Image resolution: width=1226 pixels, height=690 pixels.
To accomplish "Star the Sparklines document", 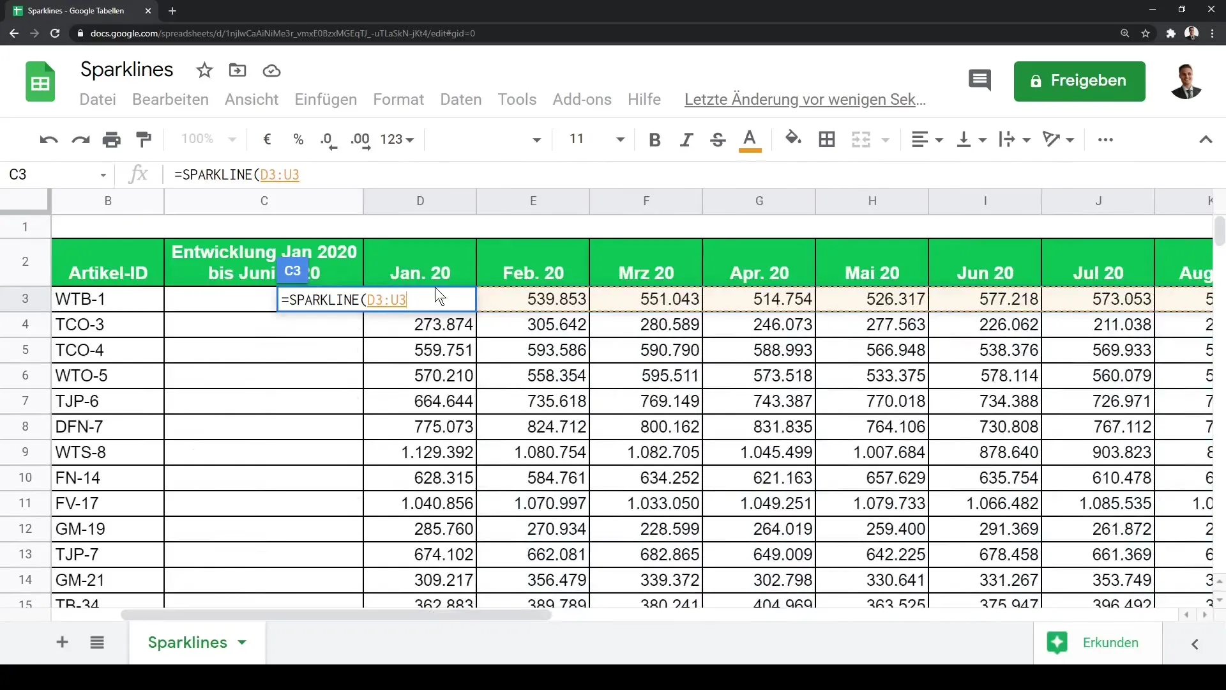I will [x=204, y=70].
